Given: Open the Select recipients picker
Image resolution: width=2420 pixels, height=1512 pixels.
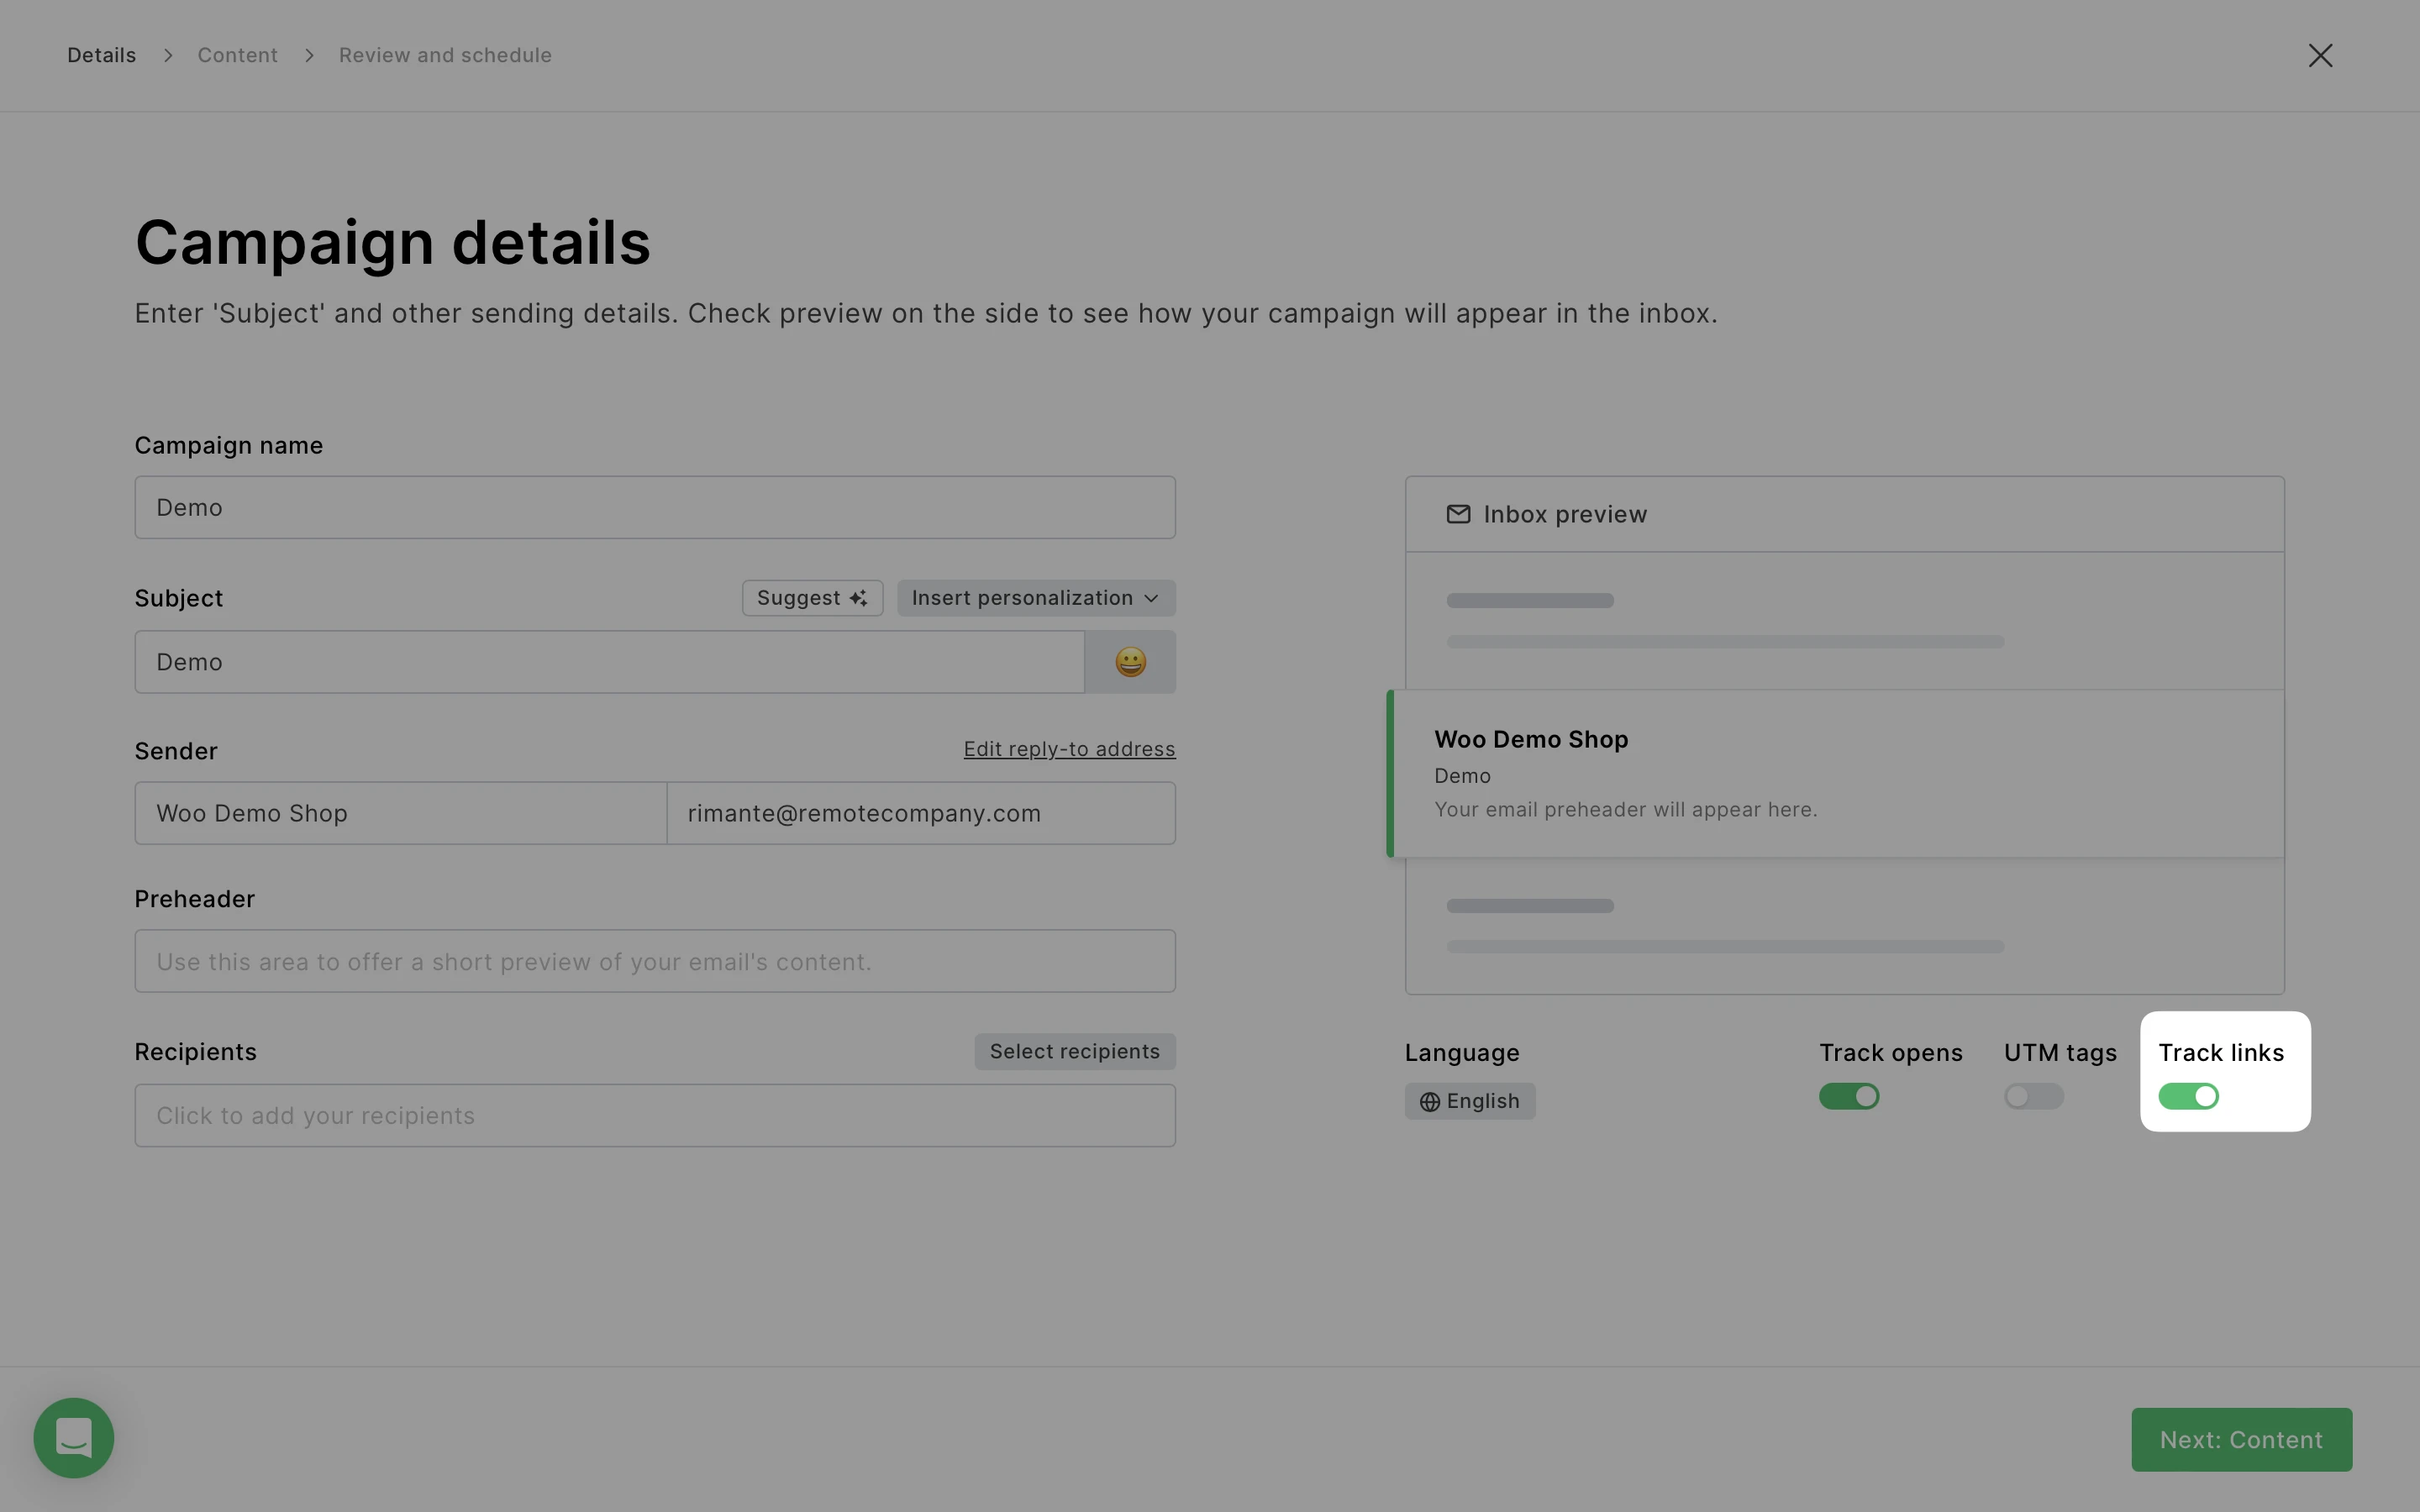Looking at the screenshot, I should point(1074,1051).
